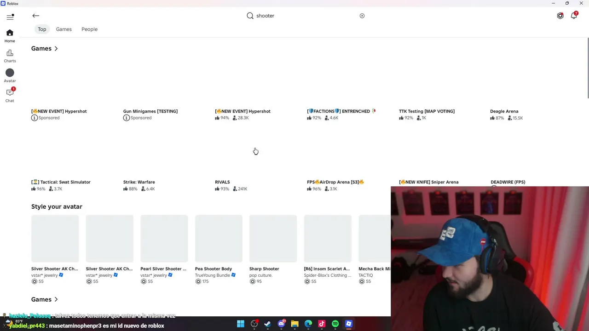
Task: Visit the TACTIQ creator
Action: pyautogui.click(x=366, y=275)
